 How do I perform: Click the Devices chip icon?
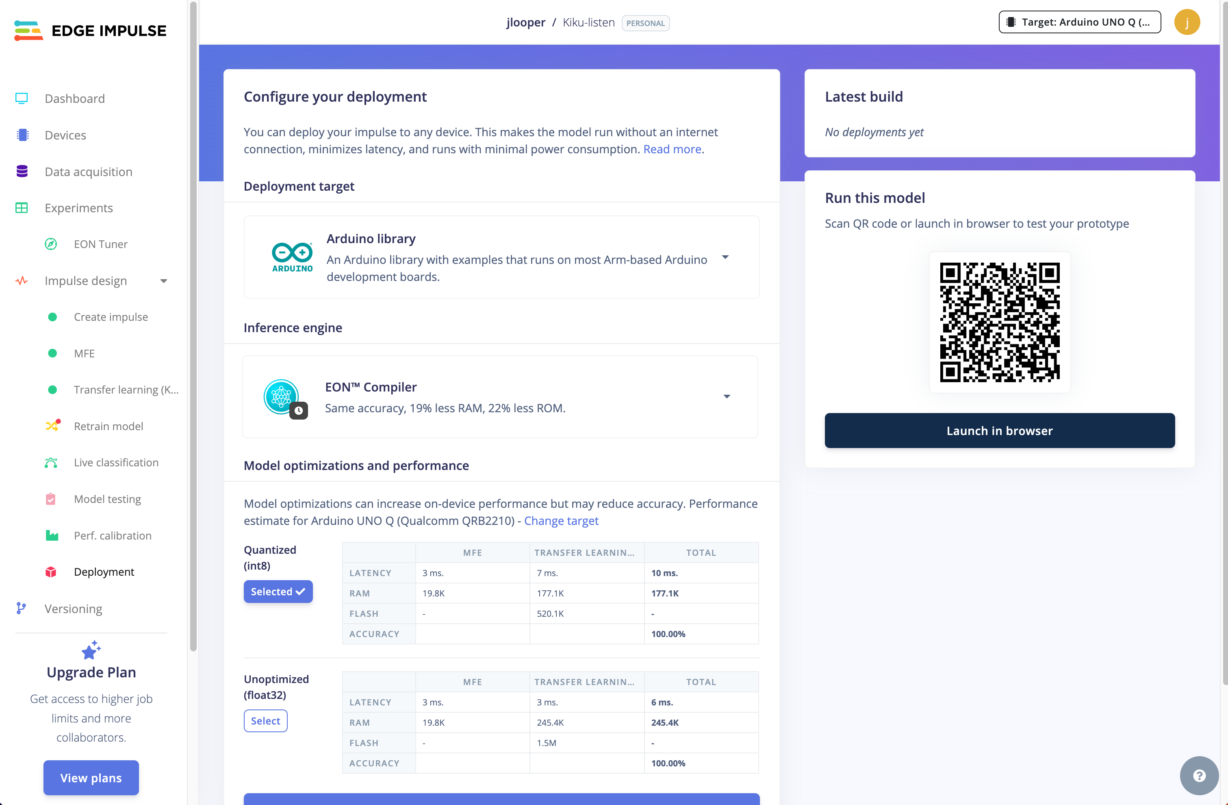point(22,135)
